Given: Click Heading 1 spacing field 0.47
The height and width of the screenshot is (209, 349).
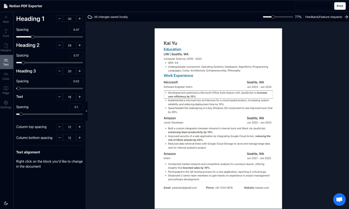Looking at the screenshot, I should coord(76,30).
